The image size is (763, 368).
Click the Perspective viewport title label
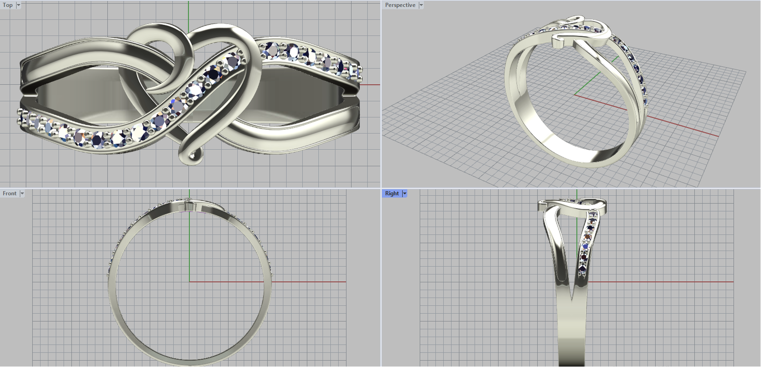point(400,5)
